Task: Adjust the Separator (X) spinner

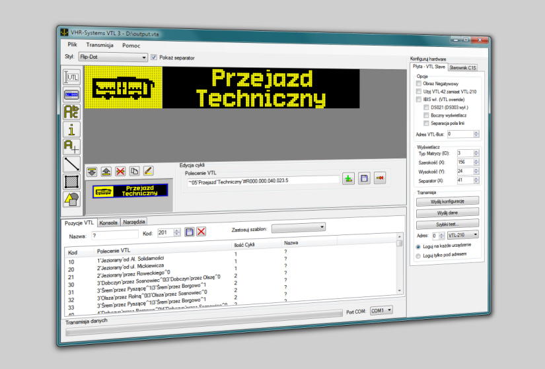Action: coord(476,180)
